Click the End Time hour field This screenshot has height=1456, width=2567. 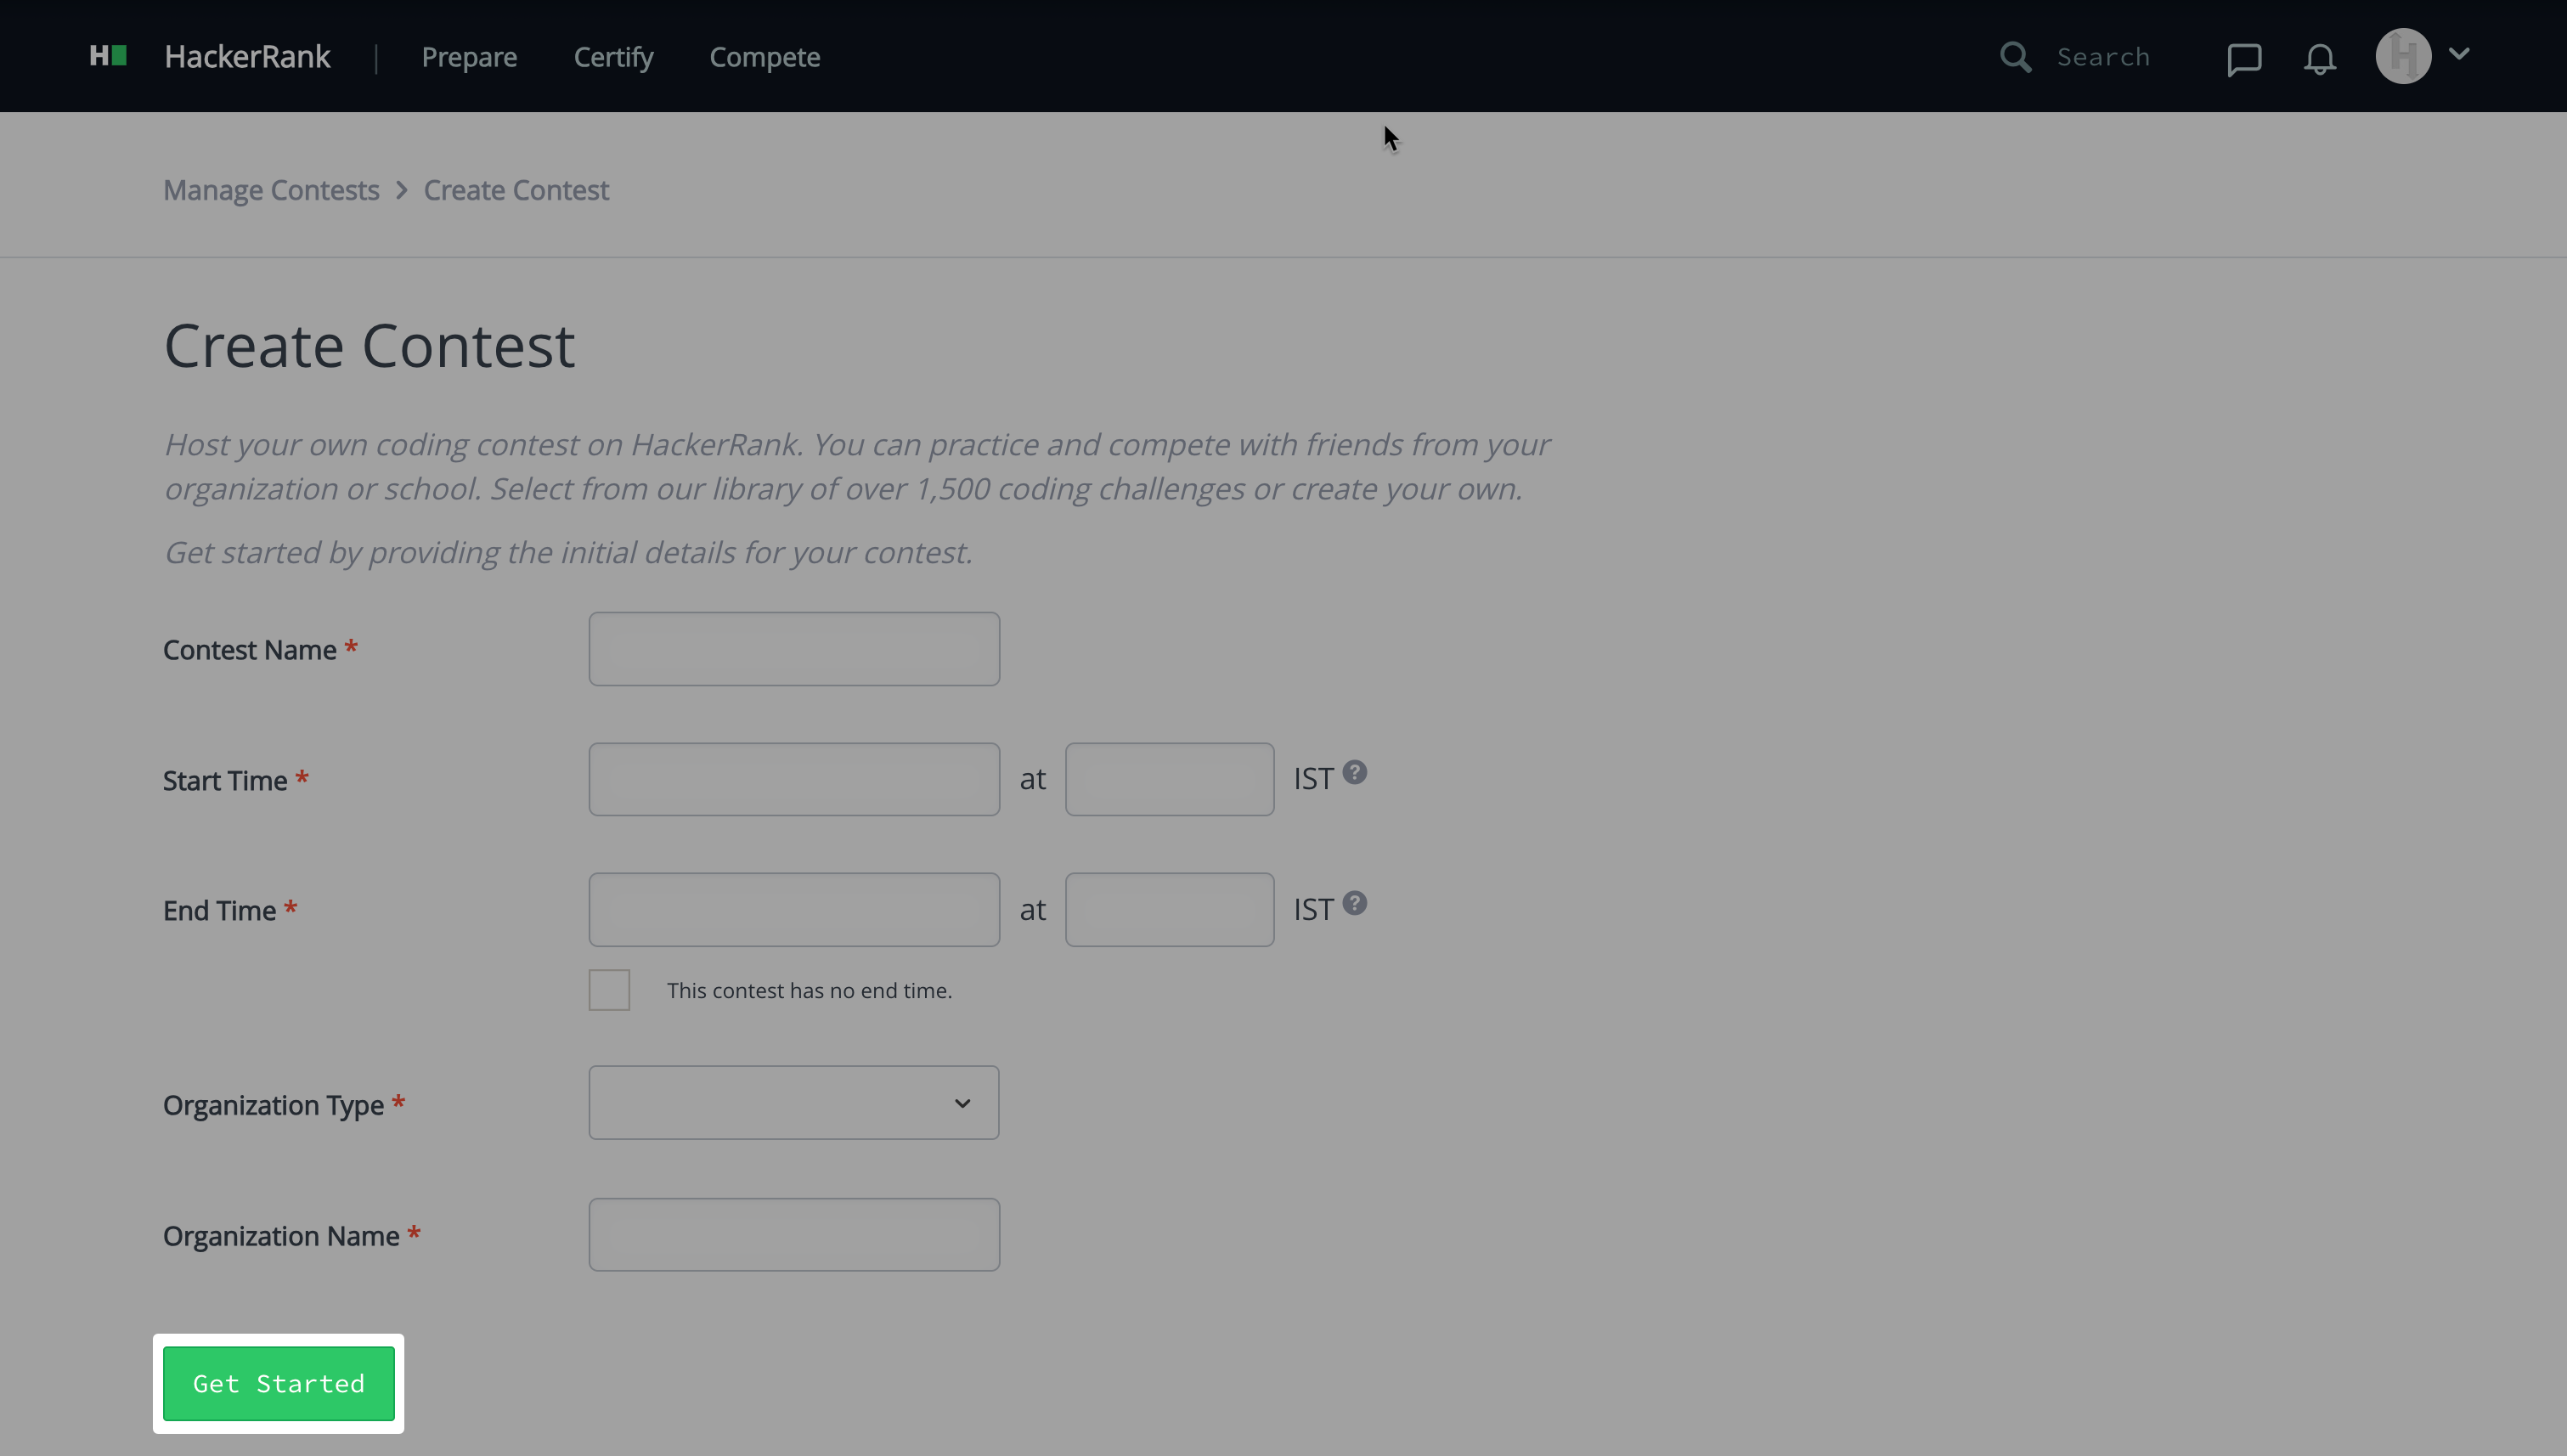tap(1169, 910)
